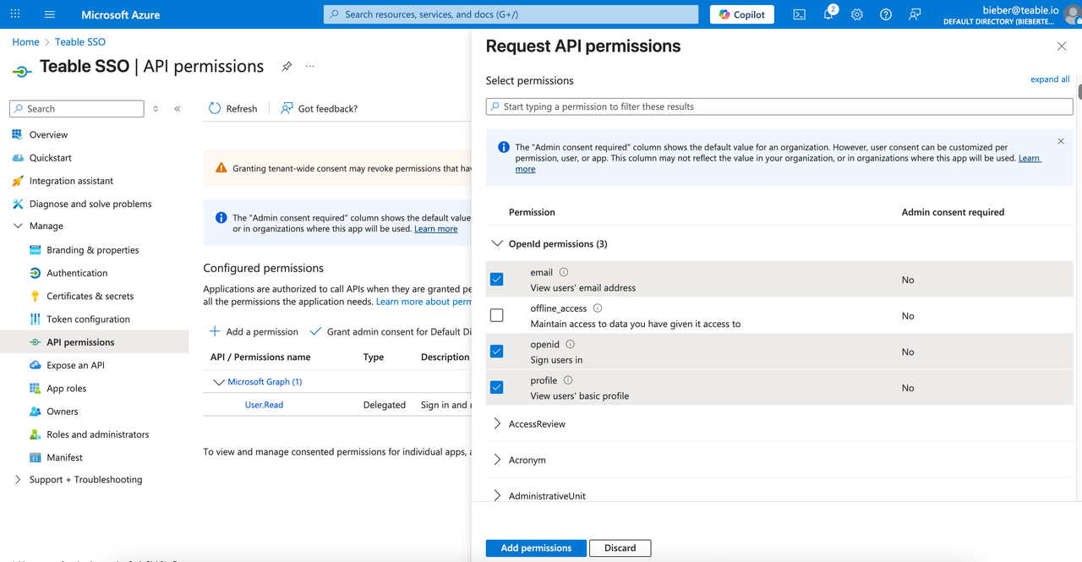Open Token configuration in sidebar menu

88,319
